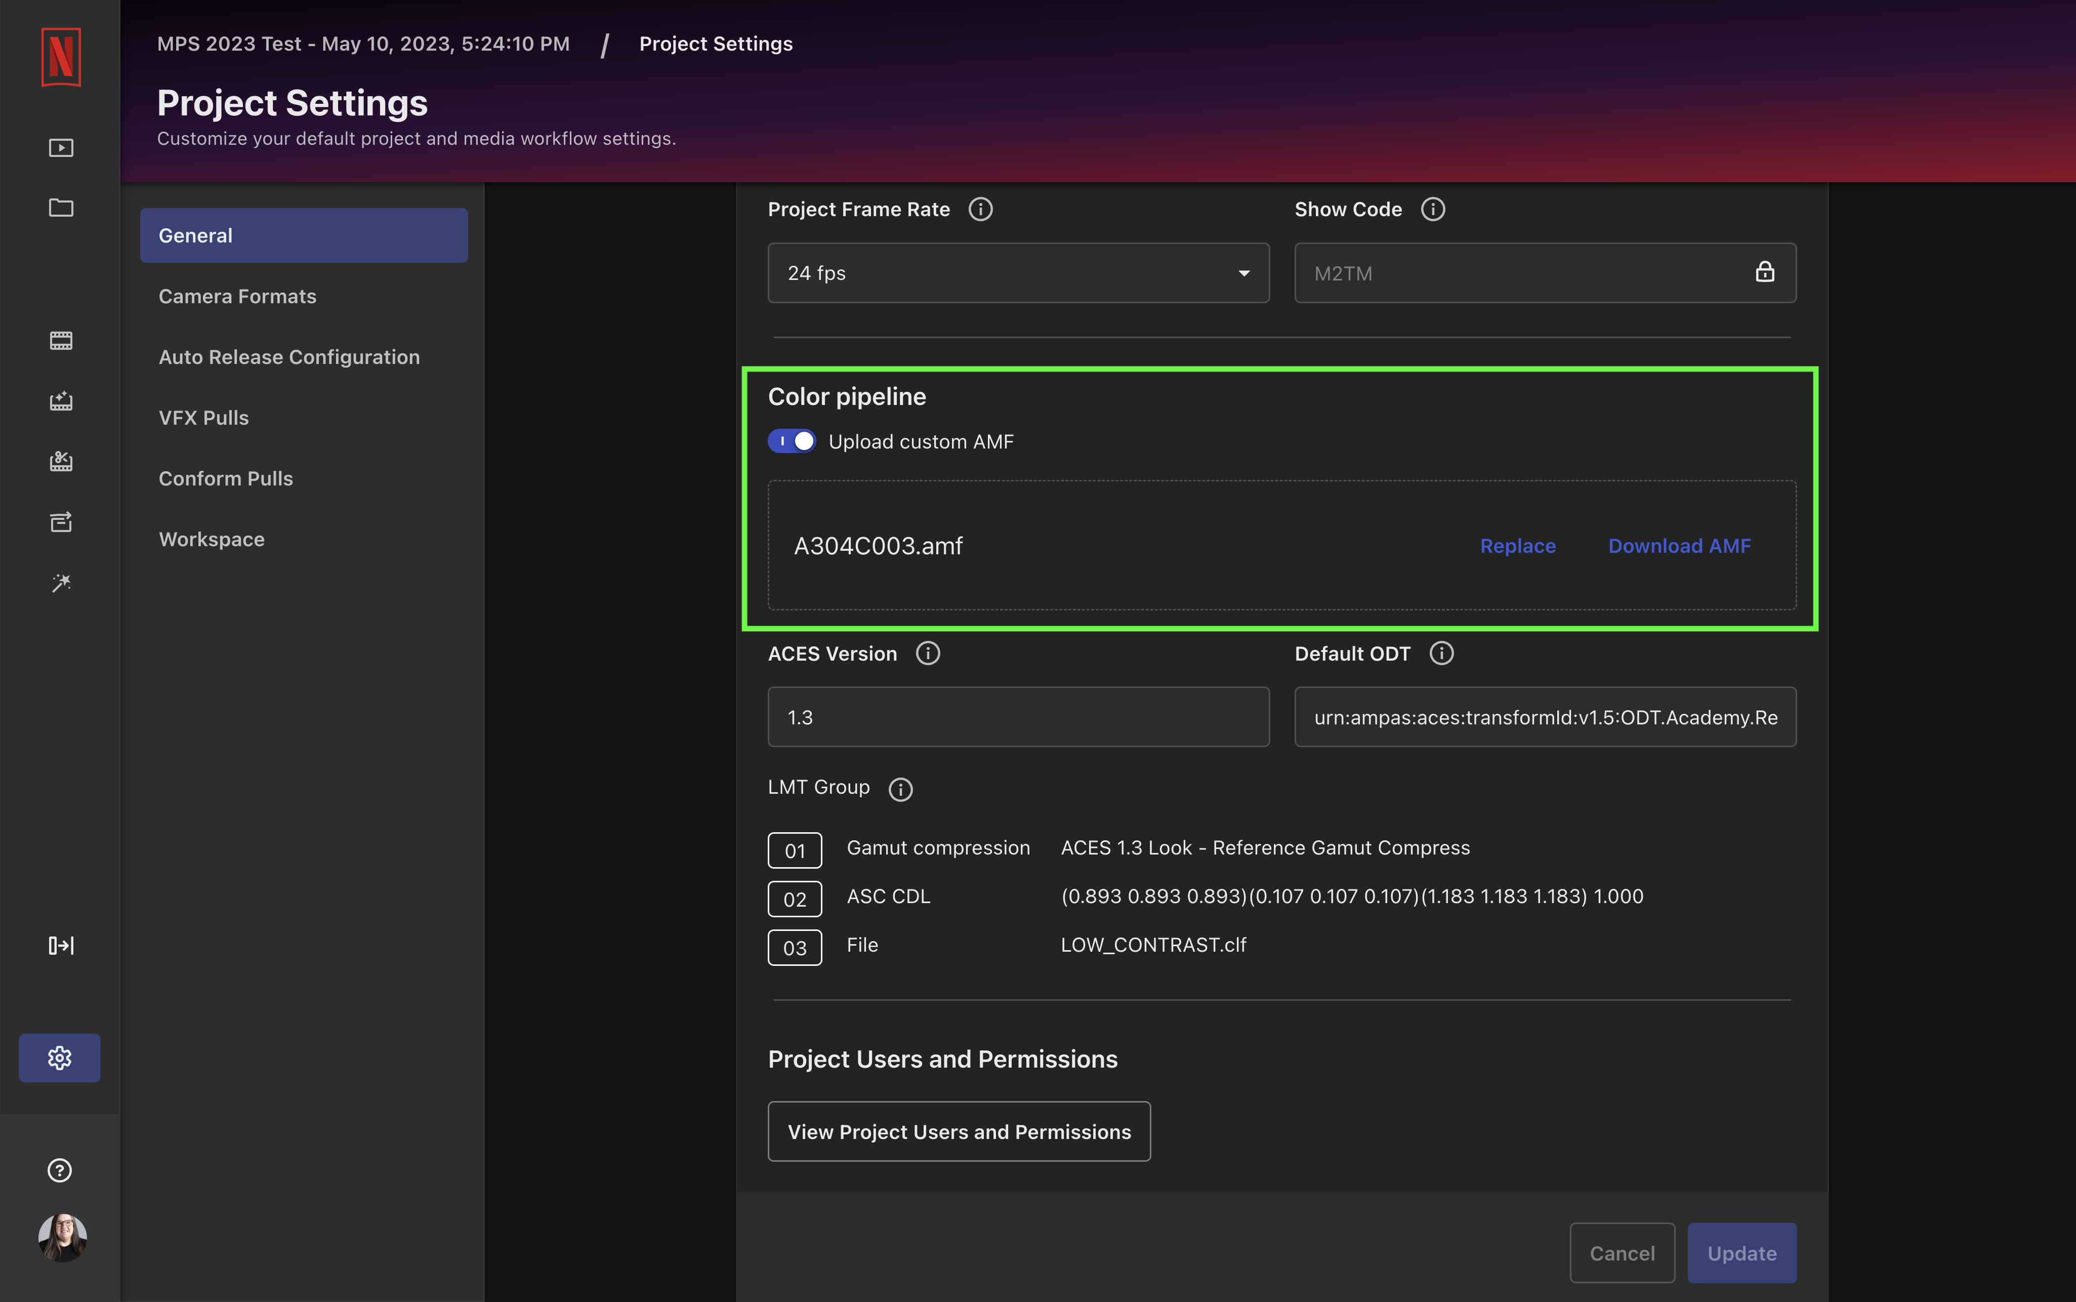Click the Replace link for A304C003.amf
The height and width of the screenshot is (1302, 2076).
tap(1517, 546)
